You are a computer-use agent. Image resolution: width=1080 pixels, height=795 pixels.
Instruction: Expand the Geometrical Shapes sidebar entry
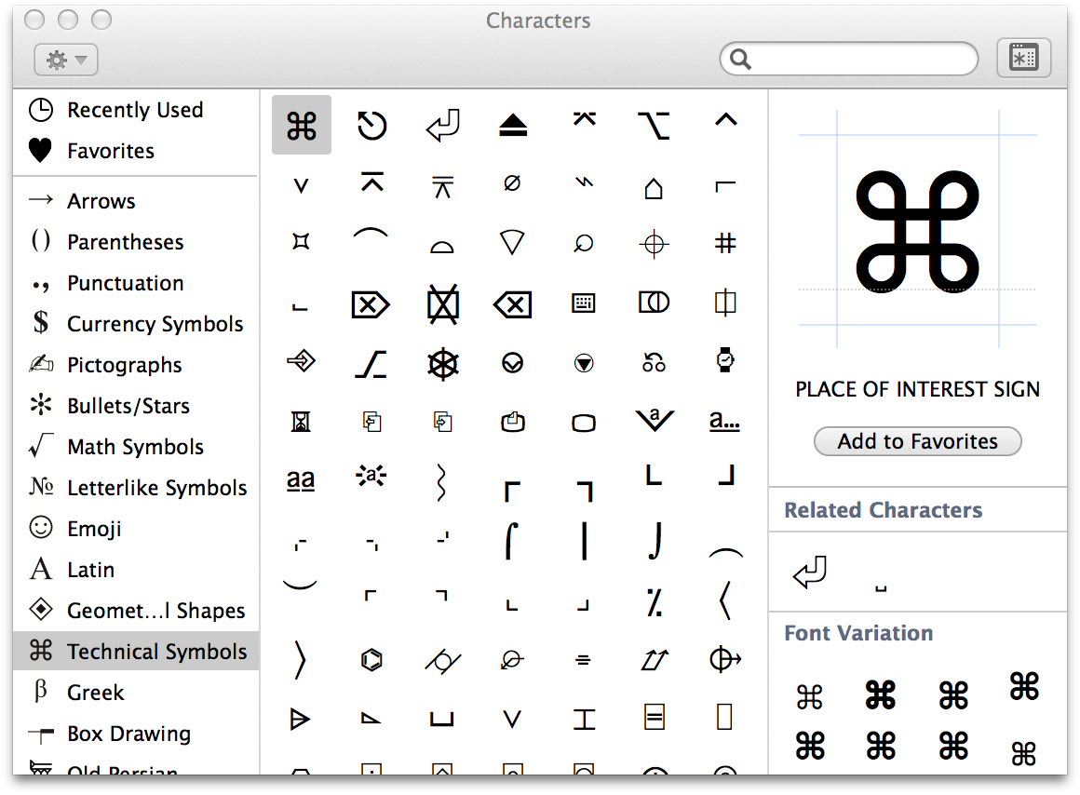pyautogui.click(x=155, y=610)
